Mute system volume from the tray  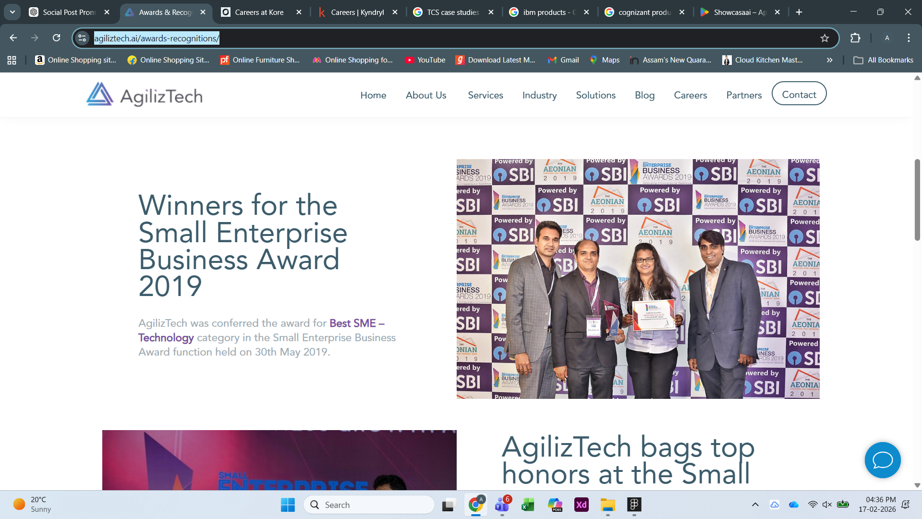827,505
